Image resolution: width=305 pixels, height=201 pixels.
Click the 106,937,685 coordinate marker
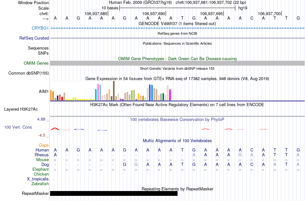click(96, 14)
